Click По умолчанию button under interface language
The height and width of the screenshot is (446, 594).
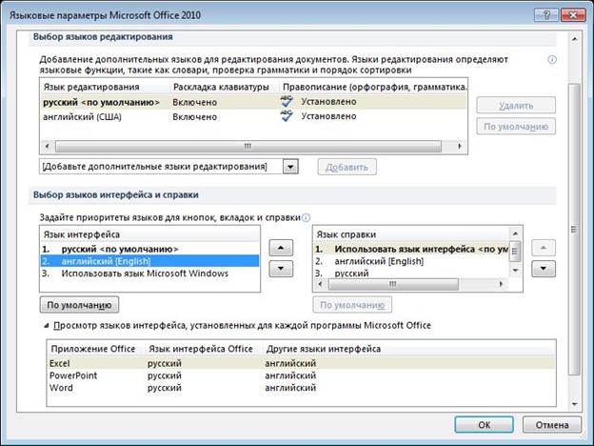[x=79, y=305]
